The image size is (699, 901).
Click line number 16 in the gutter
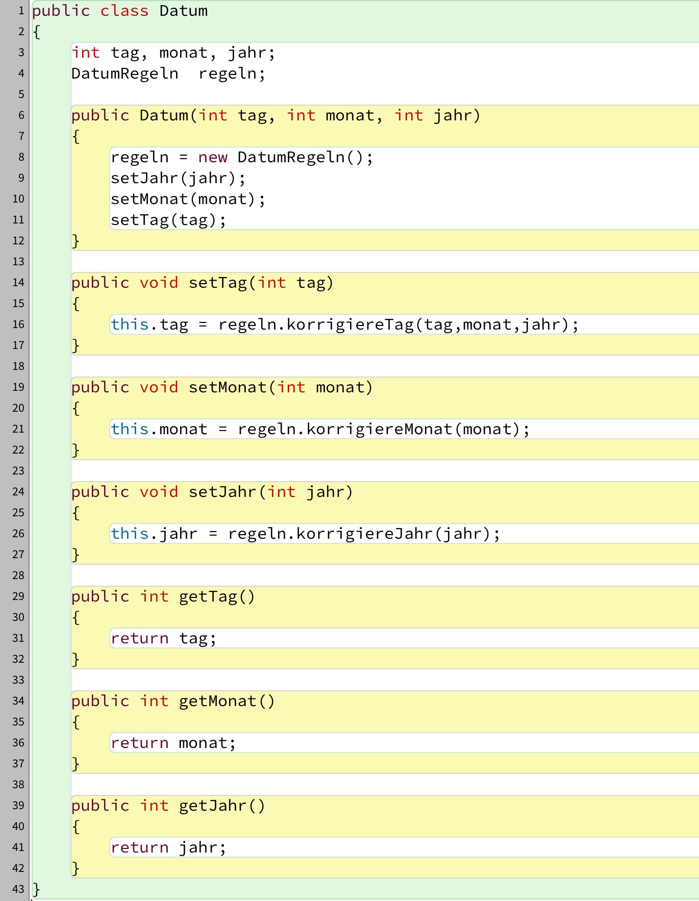pos(18,324)
